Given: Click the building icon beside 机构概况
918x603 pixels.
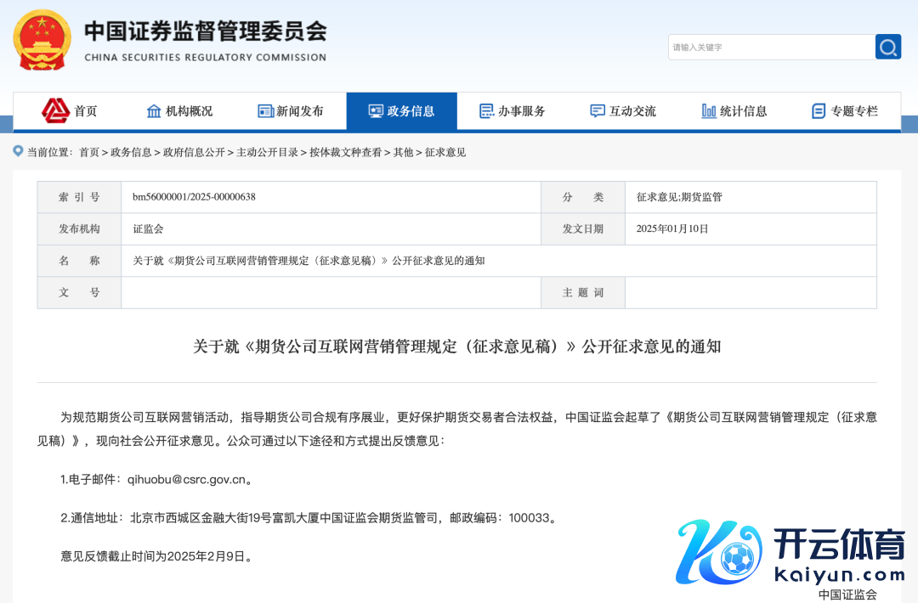Looking at the screenshot, I should [154, 111].
